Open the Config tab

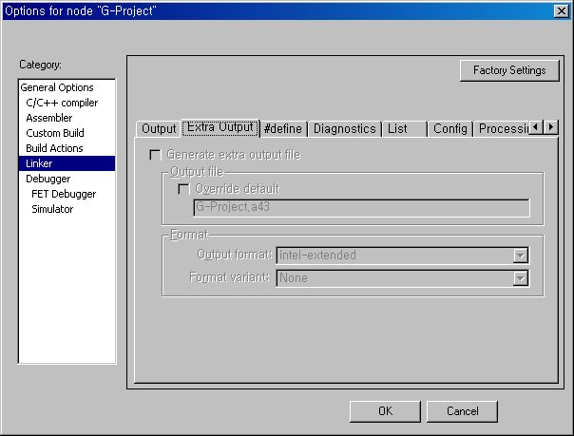pyautogui.click(x=450, y=129)
